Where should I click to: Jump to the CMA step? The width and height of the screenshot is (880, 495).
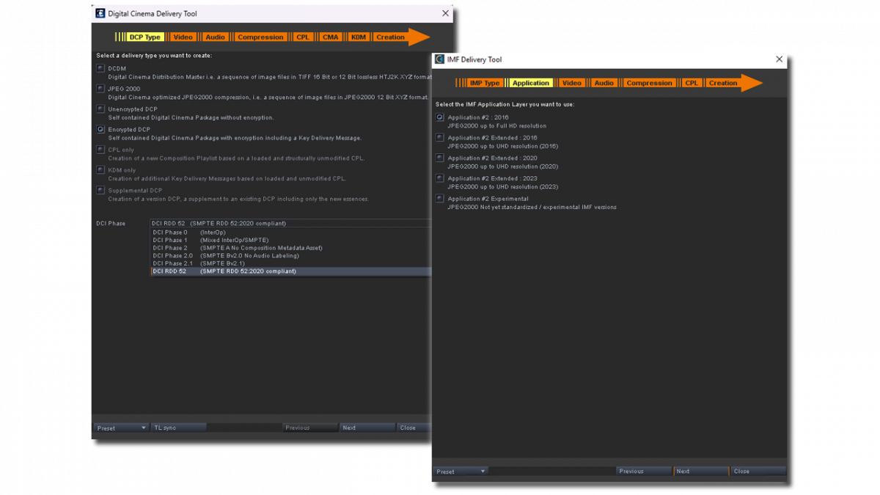click(x=330, y=37)
